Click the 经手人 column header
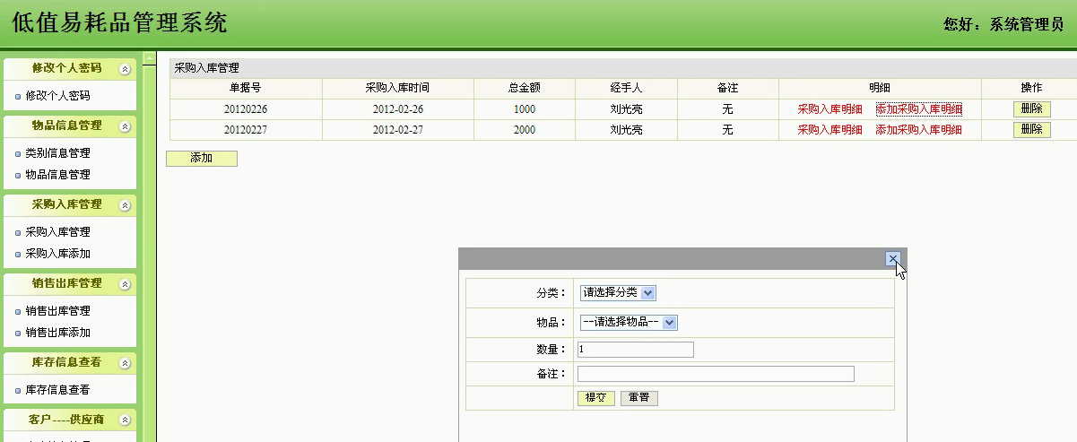The image size is (1077, 442). click(x=626, y=88)
